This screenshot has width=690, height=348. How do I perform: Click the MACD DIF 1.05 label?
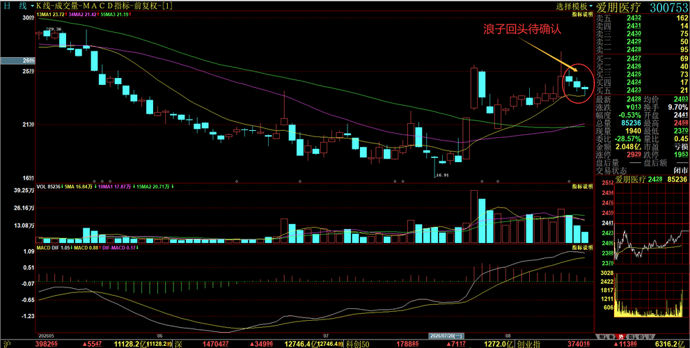pyautogui.click(x=54, y=248)
